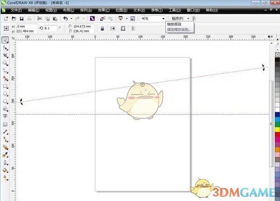
Task: Click the purple Search Content icon
Action: 92,19
